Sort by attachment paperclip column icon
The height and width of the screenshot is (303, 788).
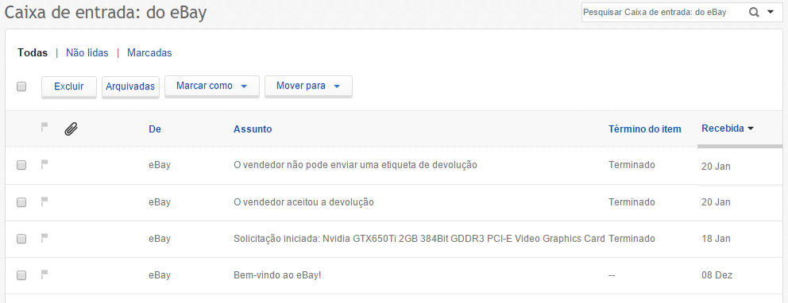click(x=71, y=129)
